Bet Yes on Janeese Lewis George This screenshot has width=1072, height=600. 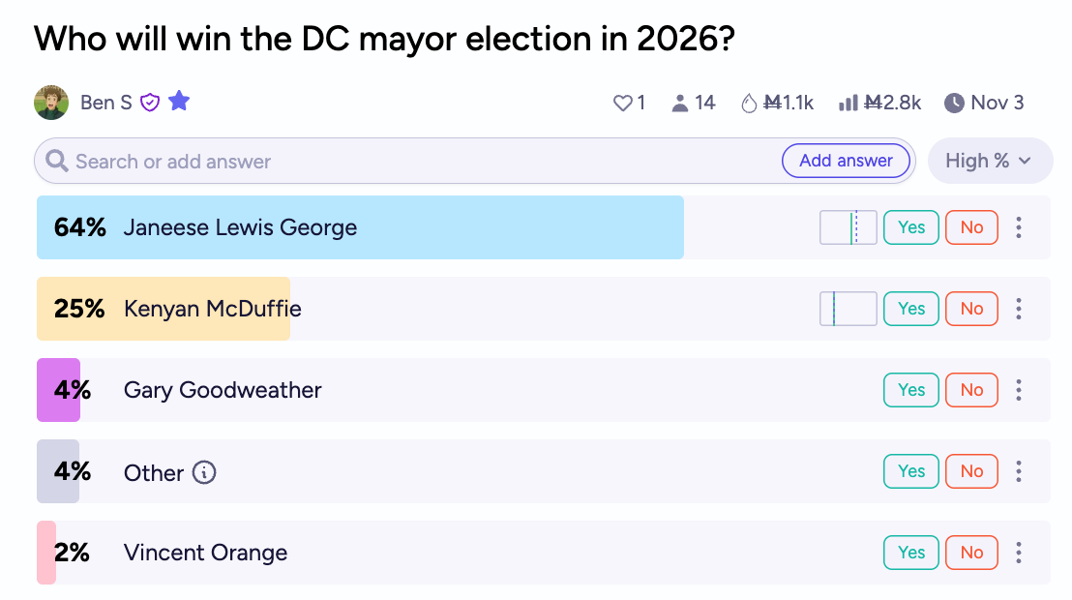point(911,227)
